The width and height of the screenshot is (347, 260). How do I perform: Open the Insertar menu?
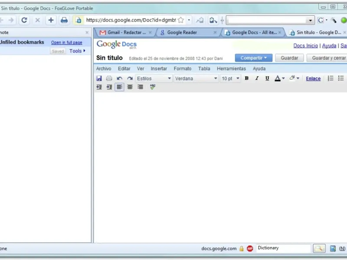point(159,69)
